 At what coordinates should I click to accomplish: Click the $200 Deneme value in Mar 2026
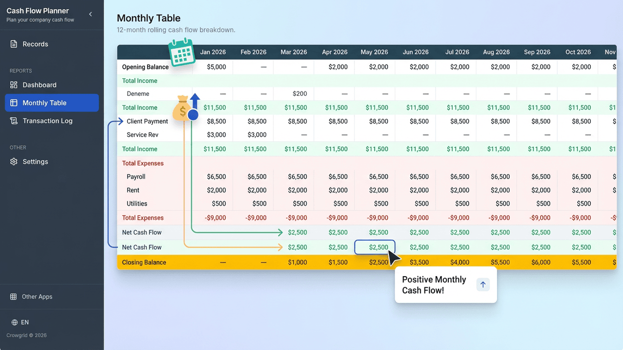pyautogui.click(x=300, y=94)
